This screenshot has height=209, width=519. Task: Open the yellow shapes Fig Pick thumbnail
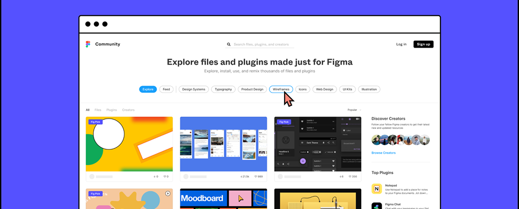click(129, 144)
